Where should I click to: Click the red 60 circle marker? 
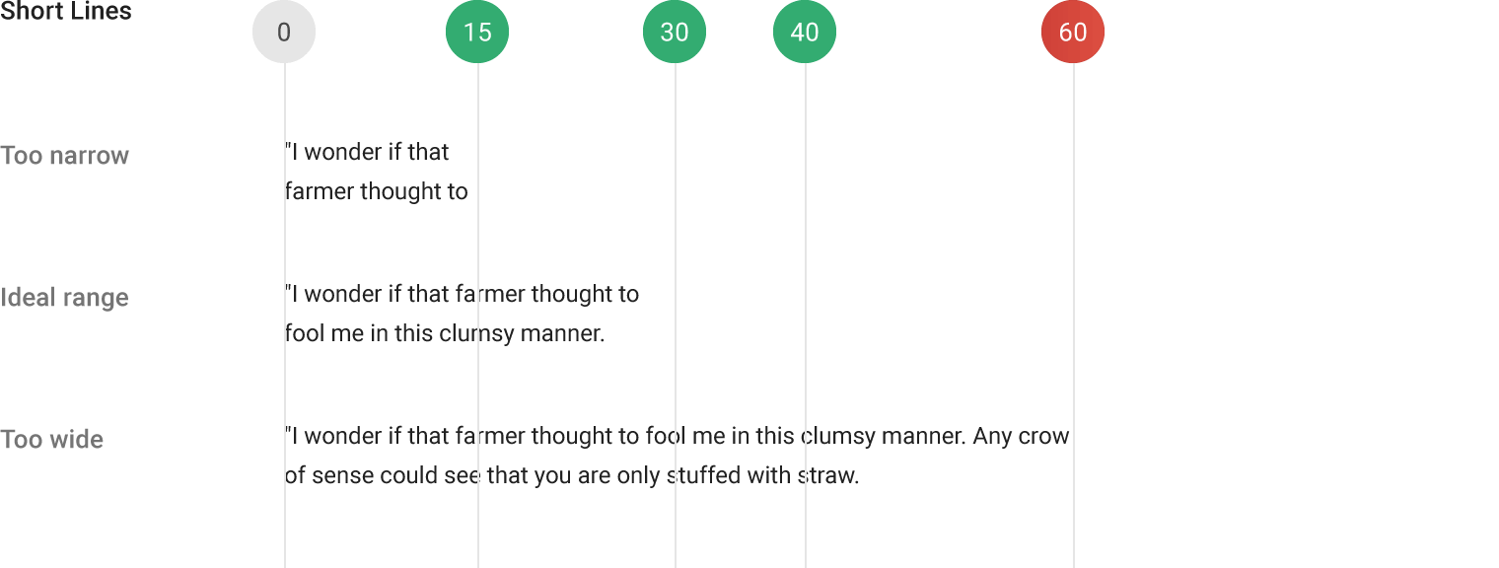[1073, 33]
